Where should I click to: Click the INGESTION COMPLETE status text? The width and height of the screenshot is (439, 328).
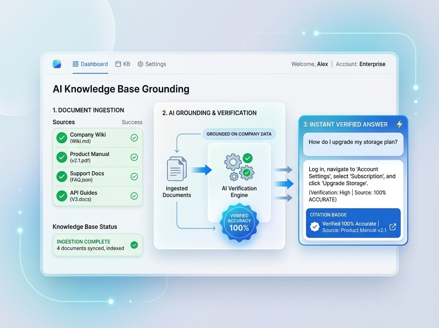pyautogui.click(x=83, y=242)
